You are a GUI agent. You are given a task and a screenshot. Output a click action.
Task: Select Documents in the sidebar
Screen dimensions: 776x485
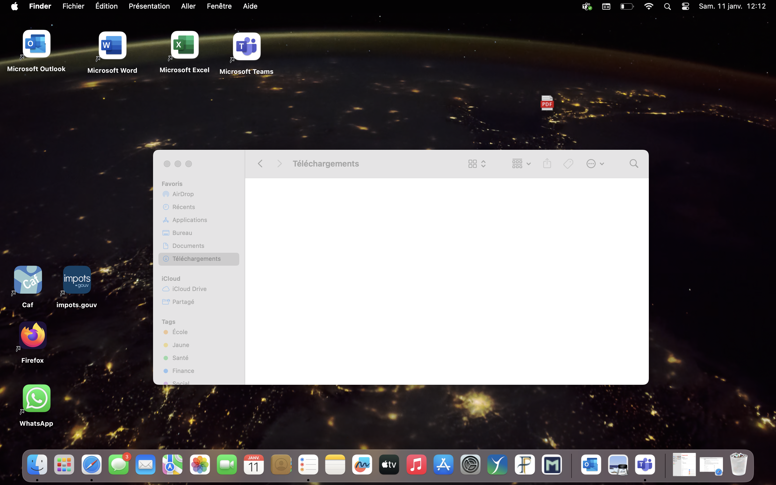coord(188,246)
